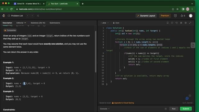Click the 'Example 3:' heading

click(x=8, y=91)
